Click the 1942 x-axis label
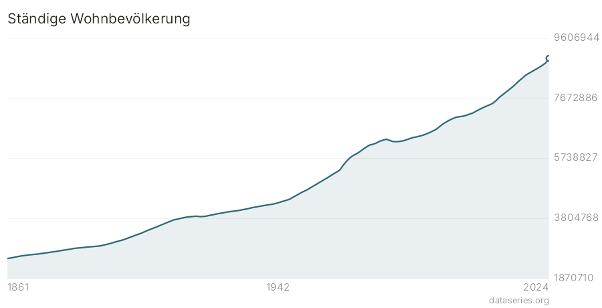The height and width of the screenshot is (308, 602). pyautogui.click(x=278, y=287)
